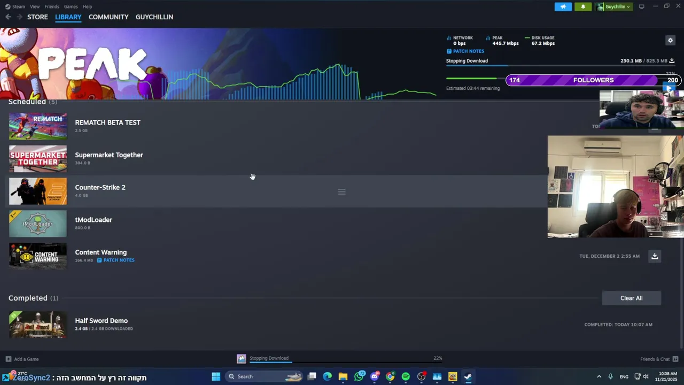
Task: Open OBS Studio from taskbar
Action: 422,376
